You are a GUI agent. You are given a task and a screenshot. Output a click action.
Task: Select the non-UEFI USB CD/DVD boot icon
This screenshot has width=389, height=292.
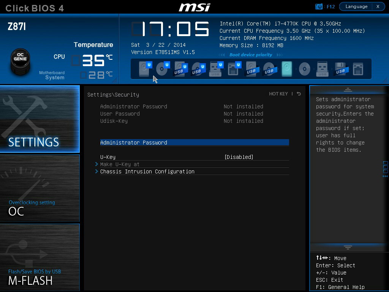point(270,69)
